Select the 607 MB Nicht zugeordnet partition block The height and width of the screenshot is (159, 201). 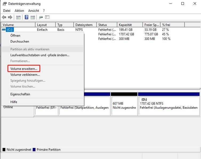click(124, 104)
